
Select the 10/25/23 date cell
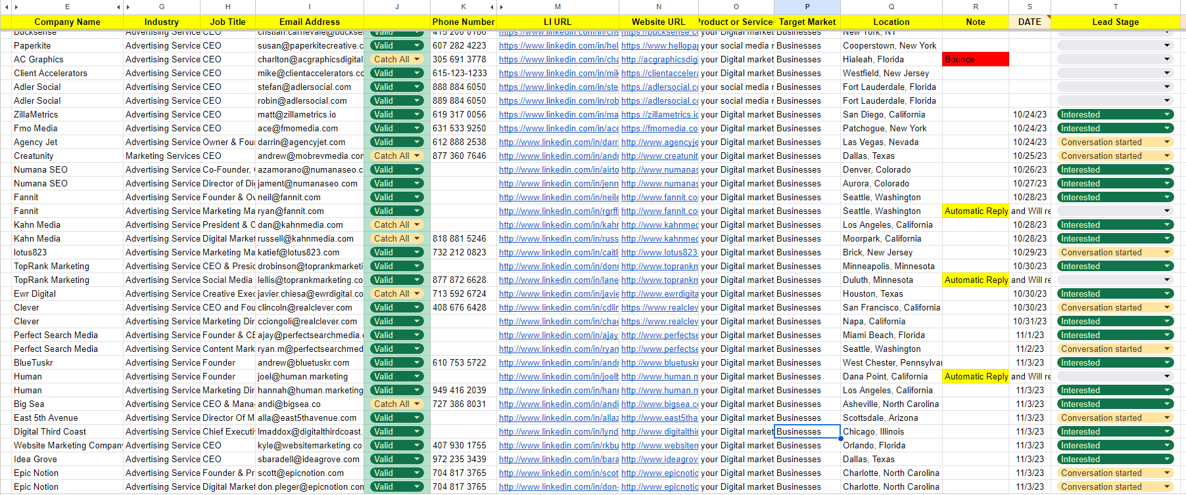point(1030,156)
